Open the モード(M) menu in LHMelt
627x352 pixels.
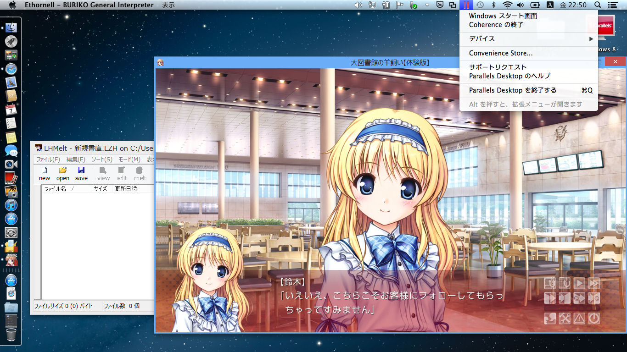pyautogui.click(x=129, y=159)
